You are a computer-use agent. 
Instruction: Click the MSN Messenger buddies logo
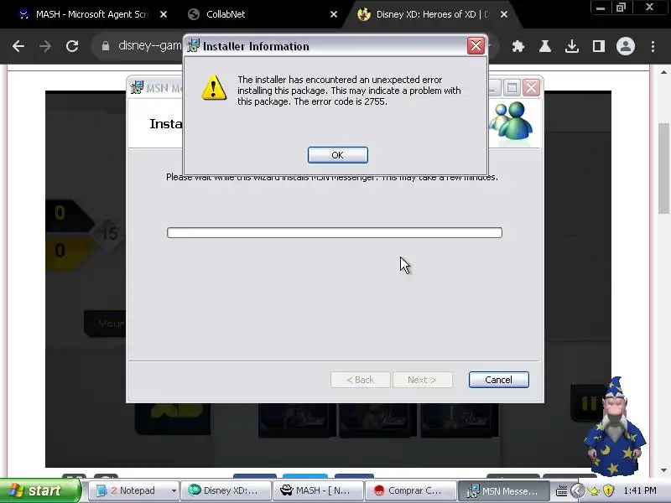pyautogui.click(x=511, y=121)
